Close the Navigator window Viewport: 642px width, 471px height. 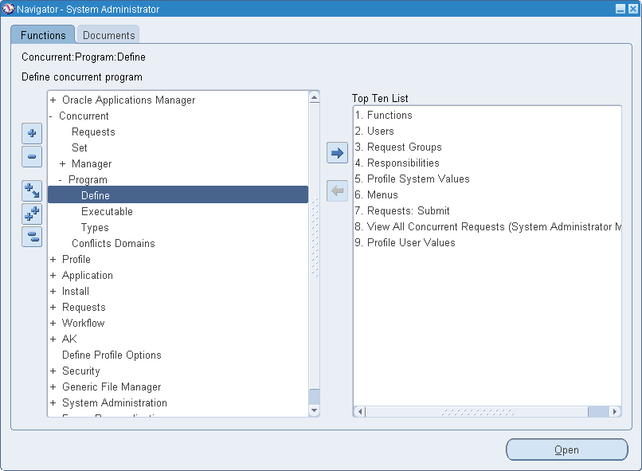(x=632, y=9)
